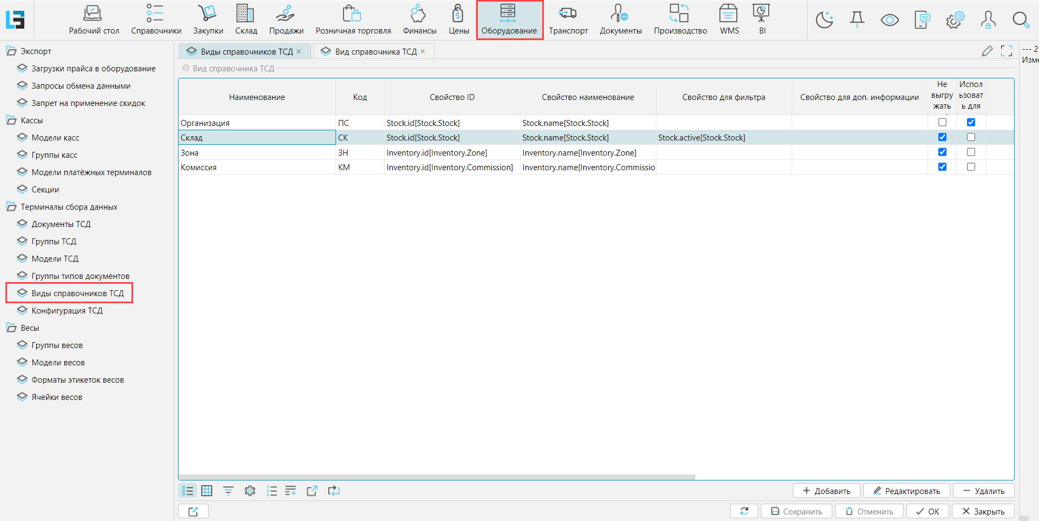Check 'Не выгружать' box for Организация row
Screen dimensions: 1039x521
(x=942, y=123)
